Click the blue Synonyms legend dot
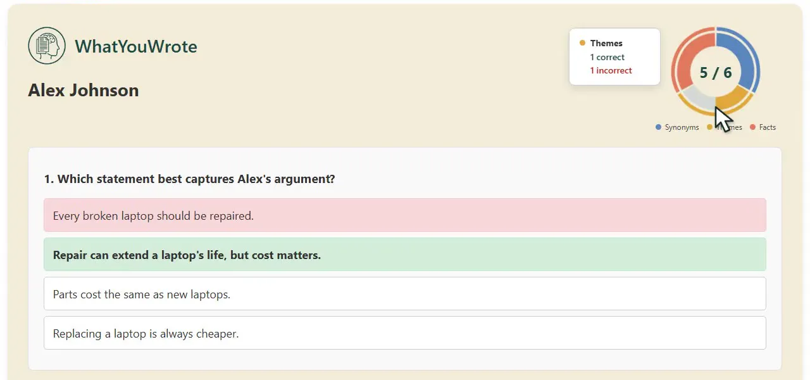Image resolution: width=810 pixels, height=380 pixels. (659, 127)
